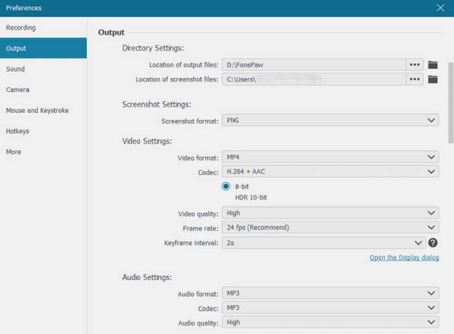Screen dimensions: 454x334
Task: Open the Audio format dropdown
Action: tap(330, 293)
